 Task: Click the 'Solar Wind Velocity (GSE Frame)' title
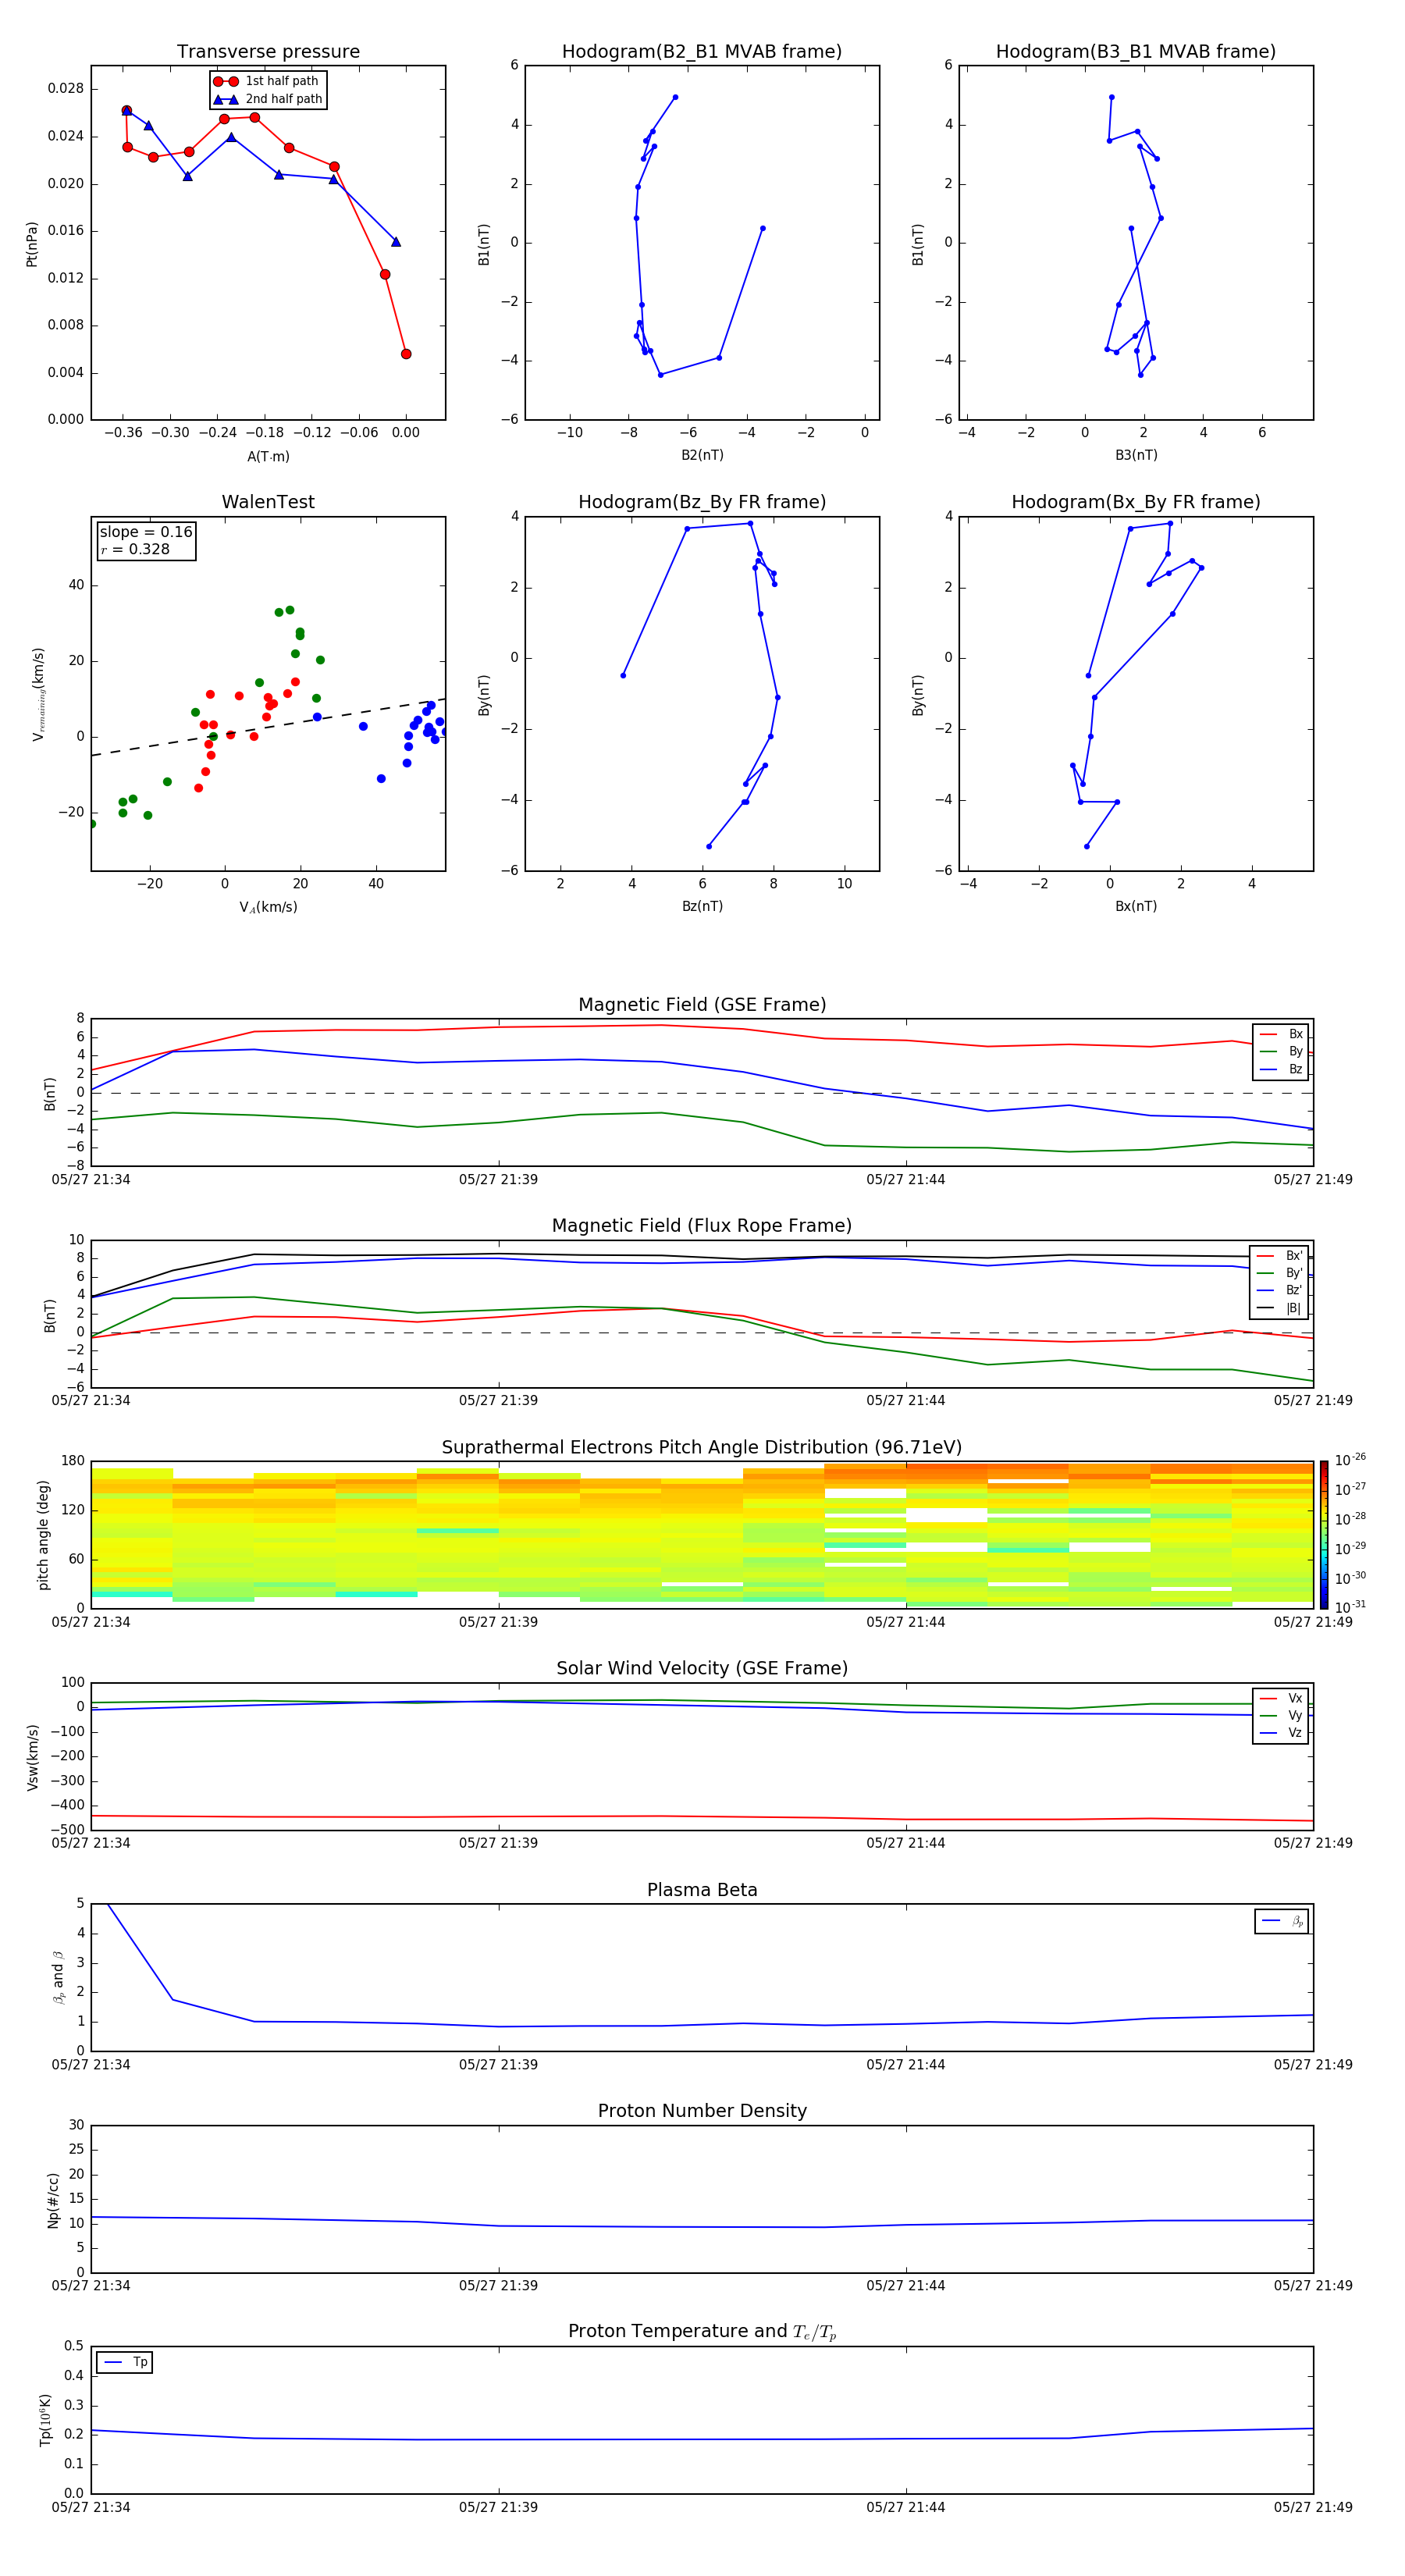point(702,1668)
